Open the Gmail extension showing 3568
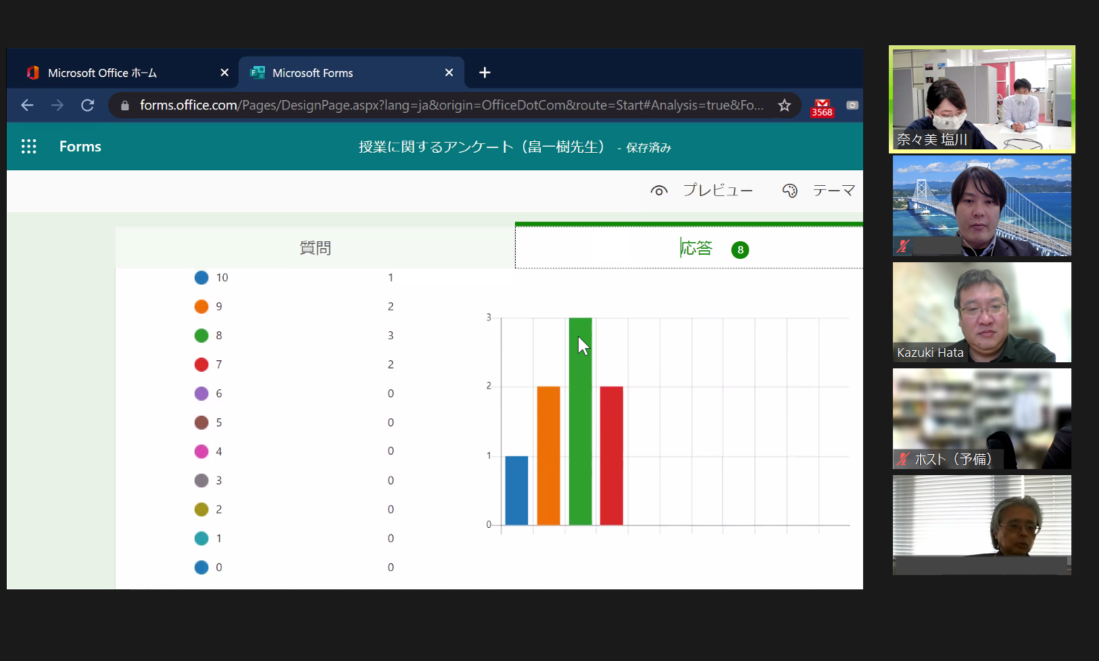The width and height of the screenshot is (1099, 661). (x=822, y=107)
